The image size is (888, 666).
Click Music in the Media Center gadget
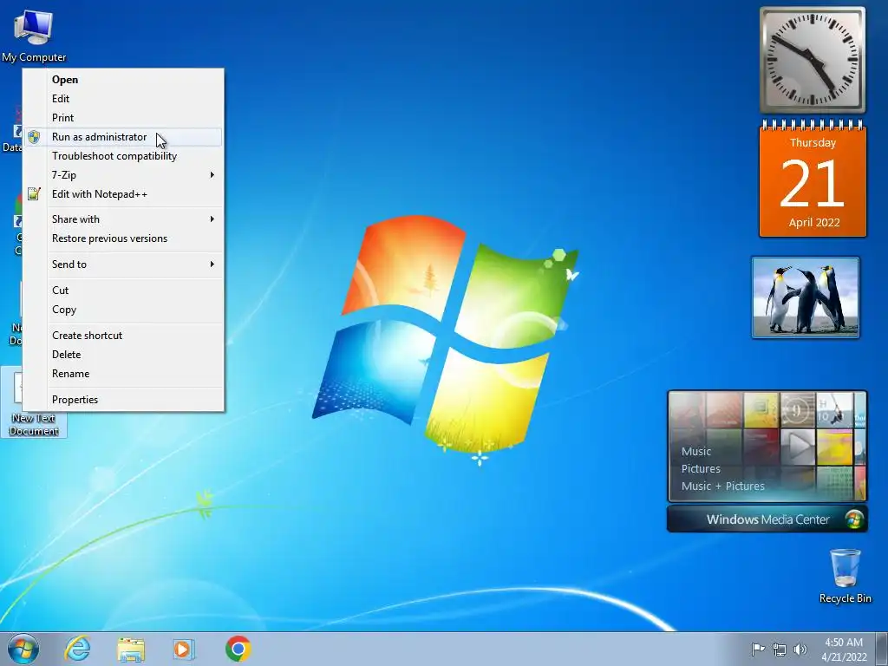696,451
